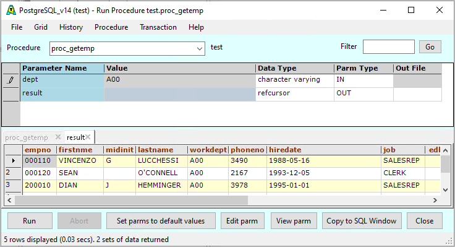Click the Run button
This screenshot has width=455, height=247.
[30, 221]
